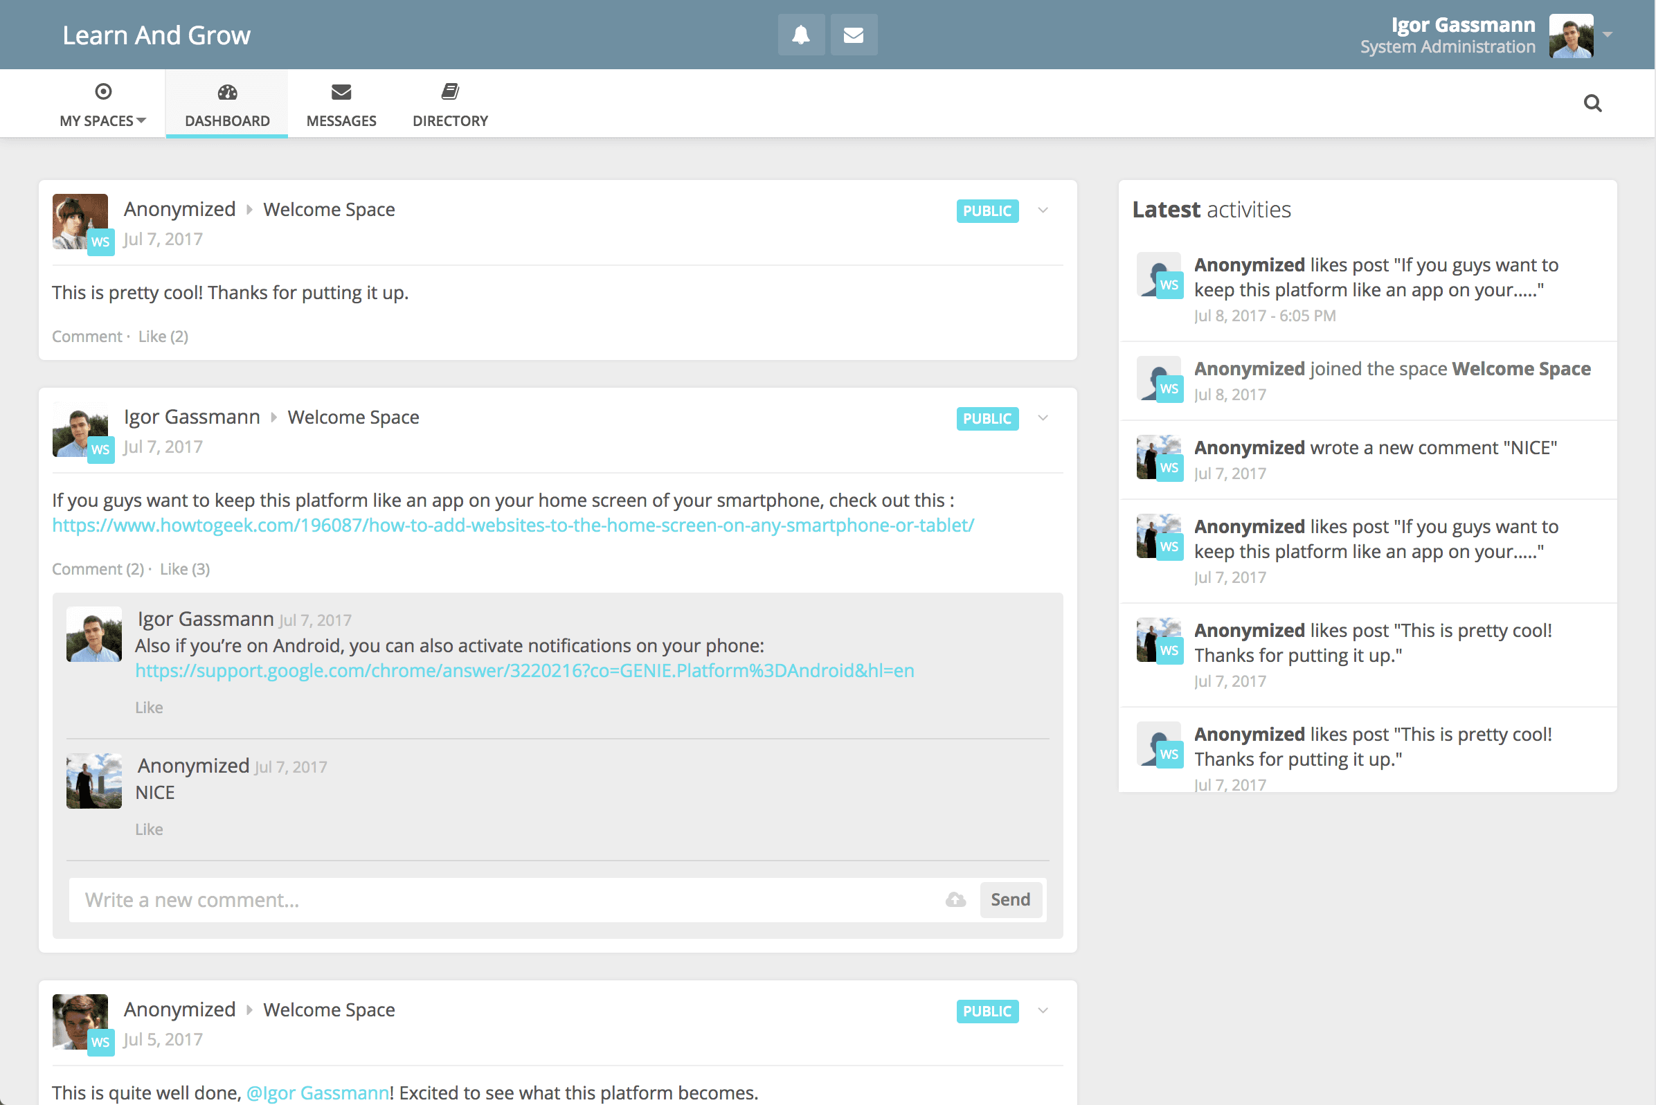
Task: Open messages via the top envelope icon
Action: (x=854, y=34)
